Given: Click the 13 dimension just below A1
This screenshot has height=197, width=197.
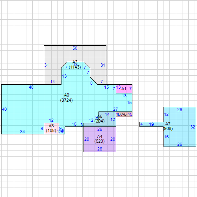Looking at the screenshot, I should pyautogui.click(x=124, y=96).
